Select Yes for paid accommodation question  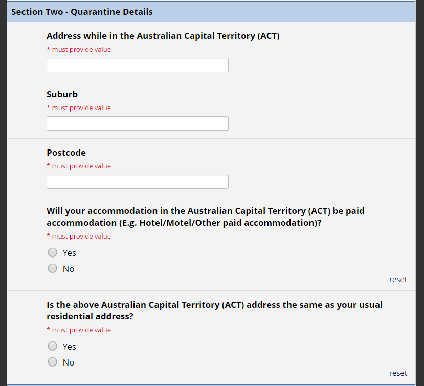click(x=53, y=252)
